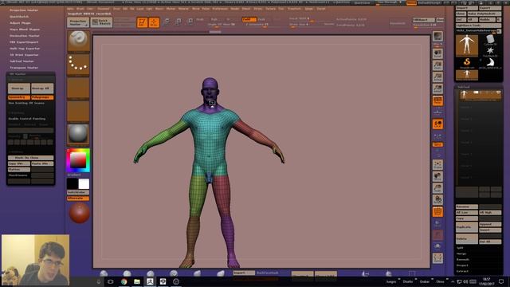Open the current brush thumbnail
The width and height of the screenshot is (510, 287).
click(x=78, y=41)
